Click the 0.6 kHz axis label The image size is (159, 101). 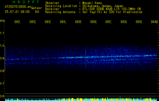pyautogui.click(x=2, y=96)
